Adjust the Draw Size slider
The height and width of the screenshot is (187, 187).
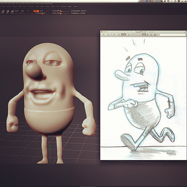point(61,13)
